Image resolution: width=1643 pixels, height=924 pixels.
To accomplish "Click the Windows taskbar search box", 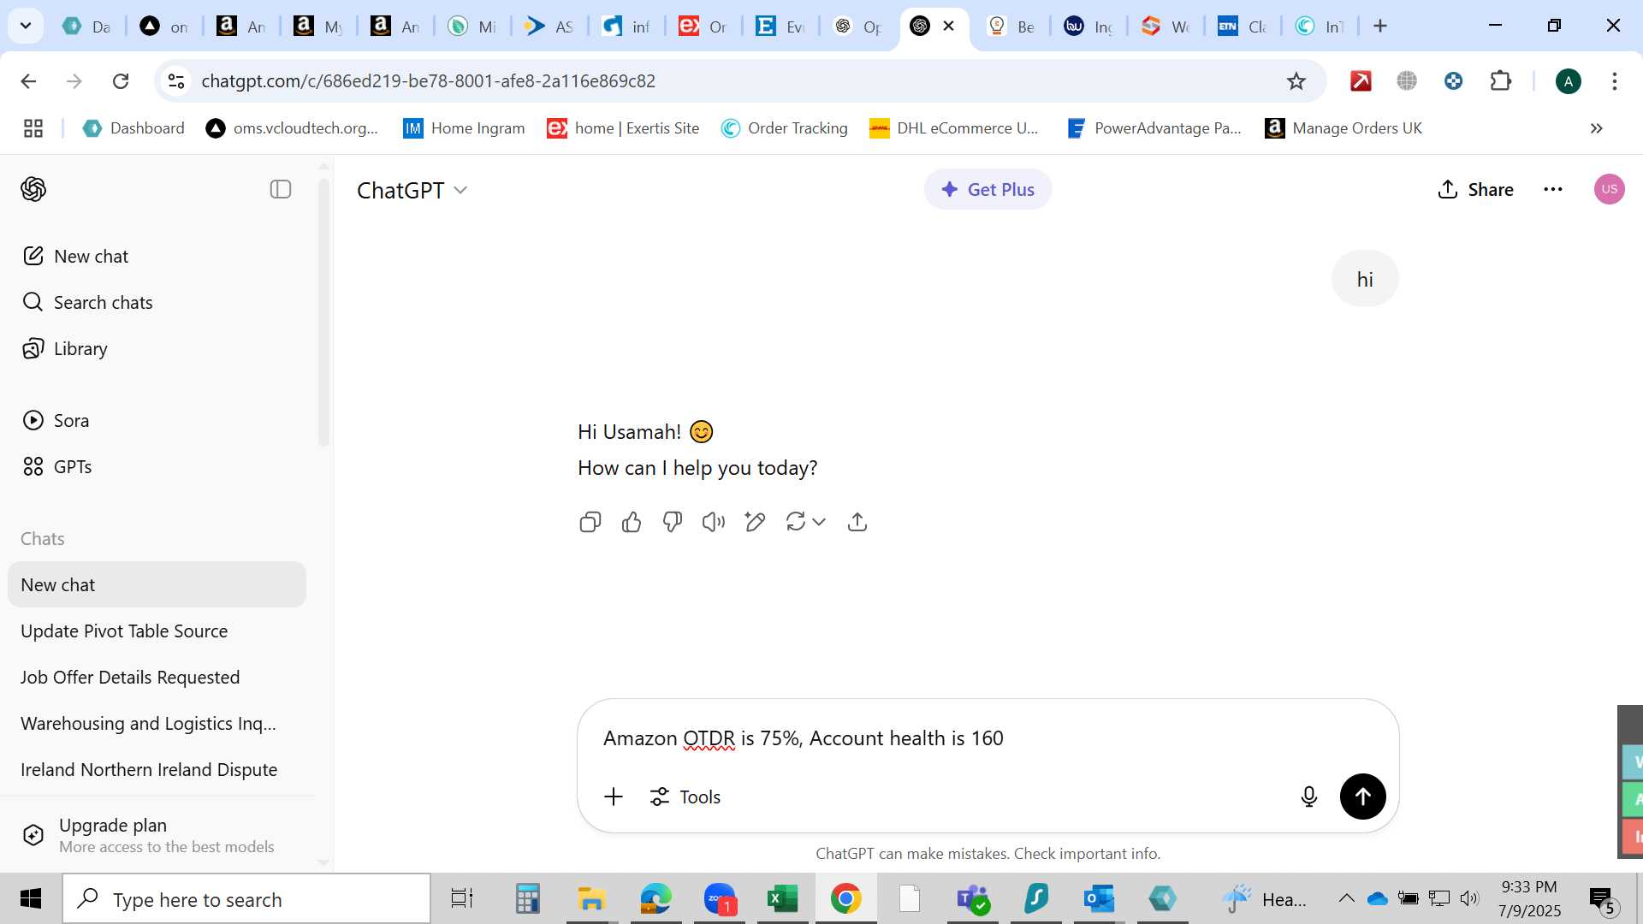I will [x=246, y=899].
